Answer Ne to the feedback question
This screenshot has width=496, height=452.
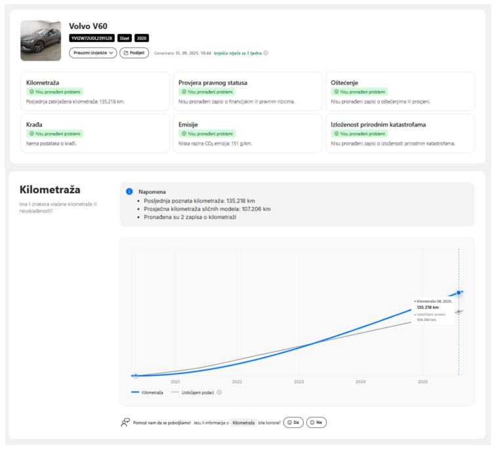tap(316, 423)
